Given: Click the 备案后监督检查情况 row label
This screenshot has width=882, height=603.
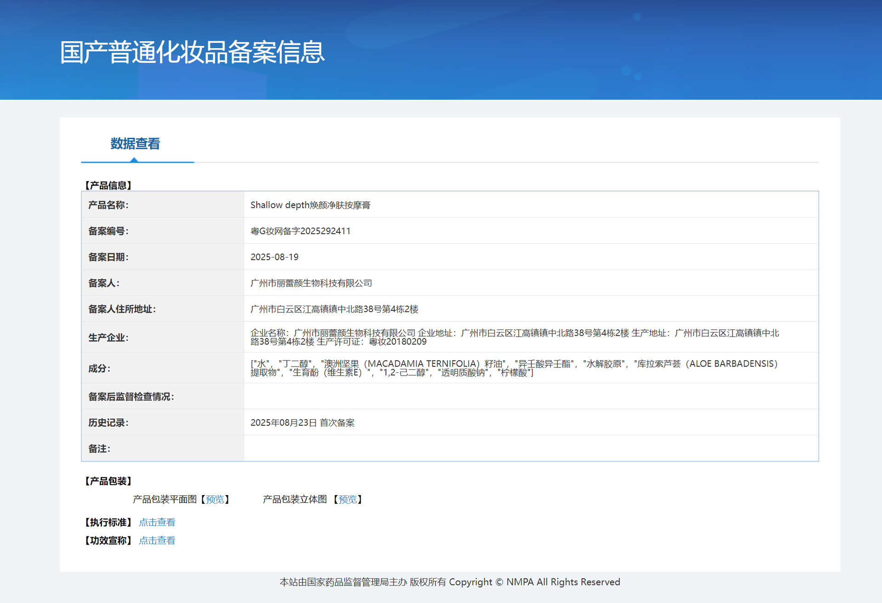Looking at the screenshot, I should (x=131, y=396).
